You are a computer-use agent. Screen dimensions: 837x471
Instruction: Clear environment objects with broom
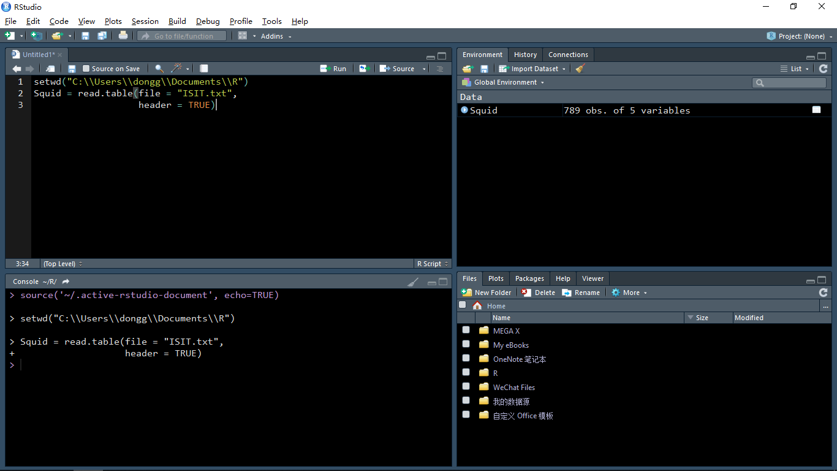pos(581,69)
